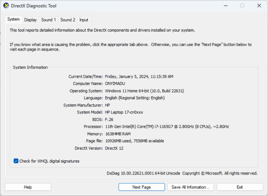Click the DirectX Diagnostic Tool title bar icon
The height and width of the screenshot is (196, 268).
(6, 6)
